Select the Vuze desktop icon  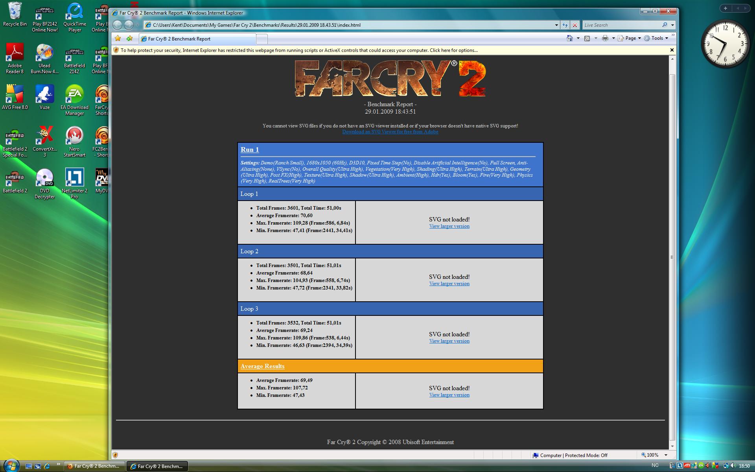tap(44, 97)
